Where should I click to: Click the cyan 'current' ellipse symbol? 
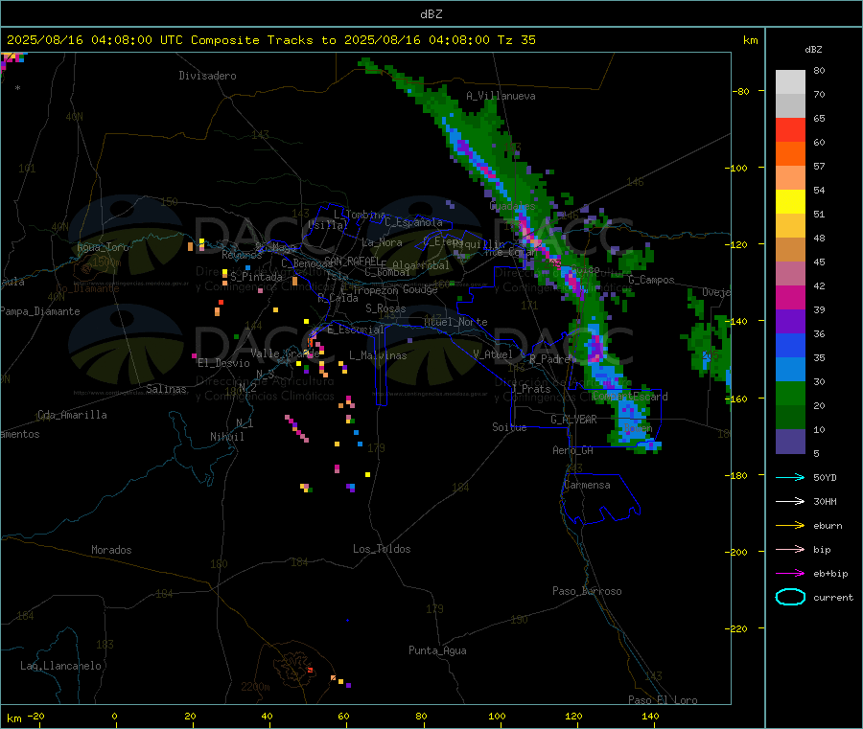tap(790, 597)
